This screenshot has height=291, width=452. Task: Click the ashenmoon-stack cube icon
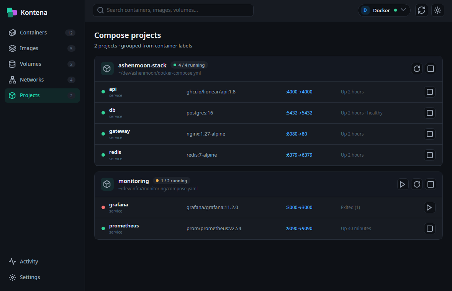click(107, 69)
